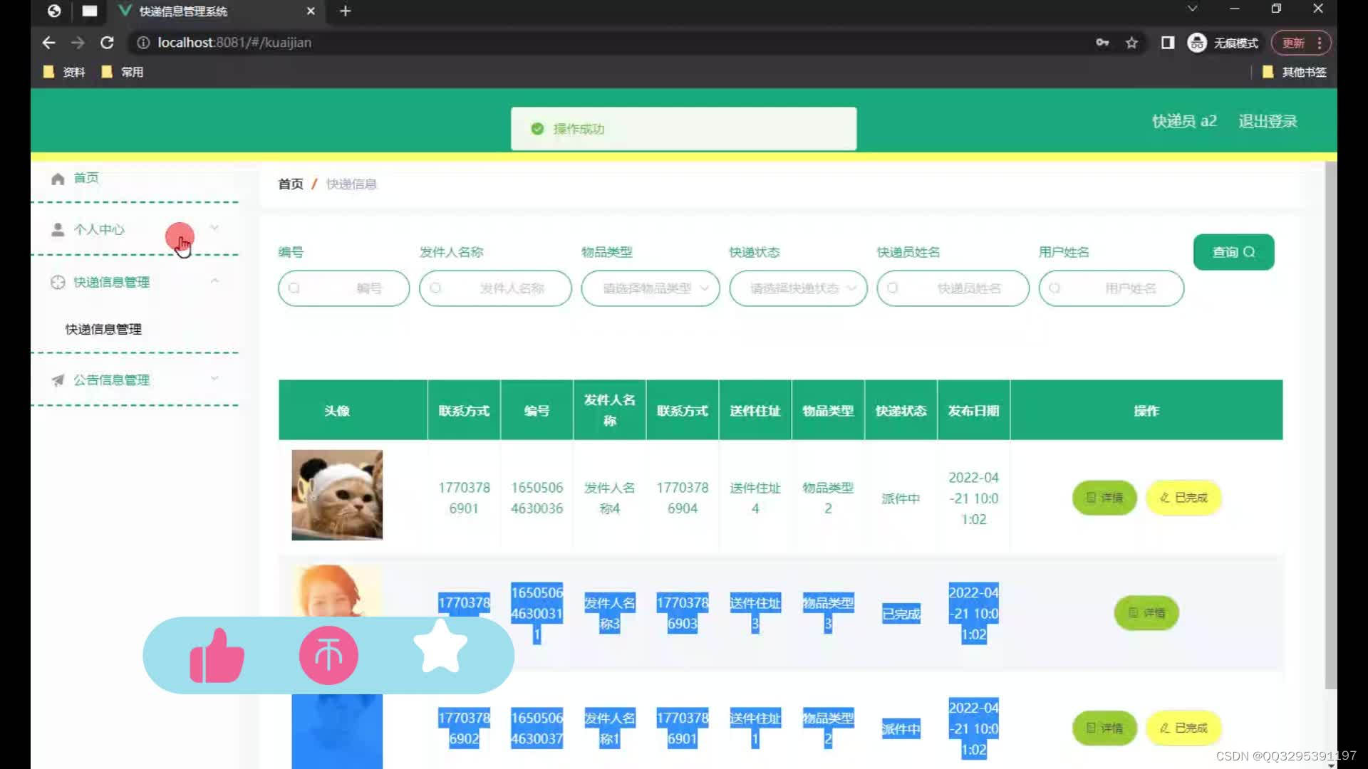This screenshot has width=1368, height=769.
Task: Click 详情 button for 发件人名称1 row
Action: [x=1104, y=728]
